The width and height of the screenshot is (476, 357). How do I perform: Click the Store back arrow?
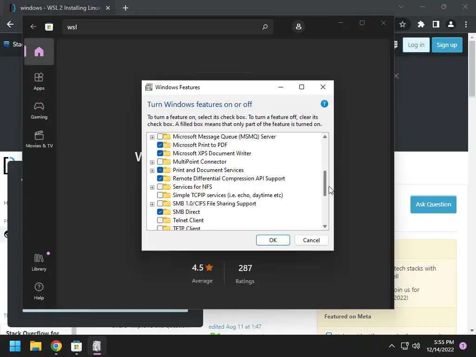pos(33,26)
